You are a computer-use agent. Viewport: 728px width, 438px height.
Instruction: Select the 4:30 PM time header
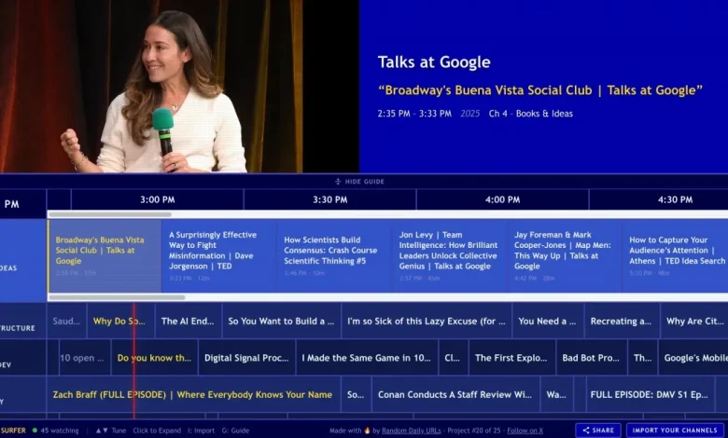coord(675,199)
